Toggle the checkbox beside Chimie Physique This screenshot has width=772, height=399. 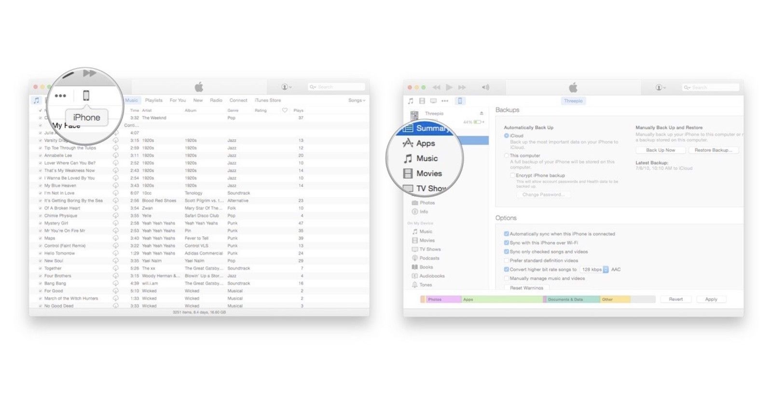click(x=40, y=216)
